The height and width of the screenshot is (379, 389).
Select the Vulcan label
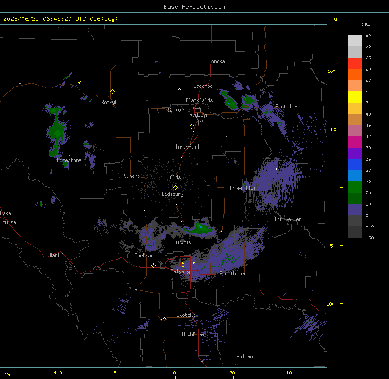(x=245, y=356)
